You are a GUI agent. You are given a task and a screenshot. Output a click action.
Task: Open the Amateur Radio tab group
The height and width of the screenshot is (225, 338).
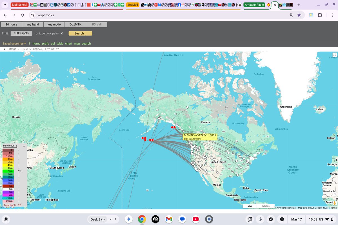click(x=254, y=5)
